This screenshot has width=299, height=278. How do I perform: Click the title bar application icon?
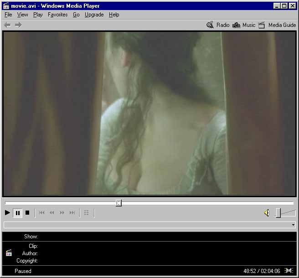[6, 6]
